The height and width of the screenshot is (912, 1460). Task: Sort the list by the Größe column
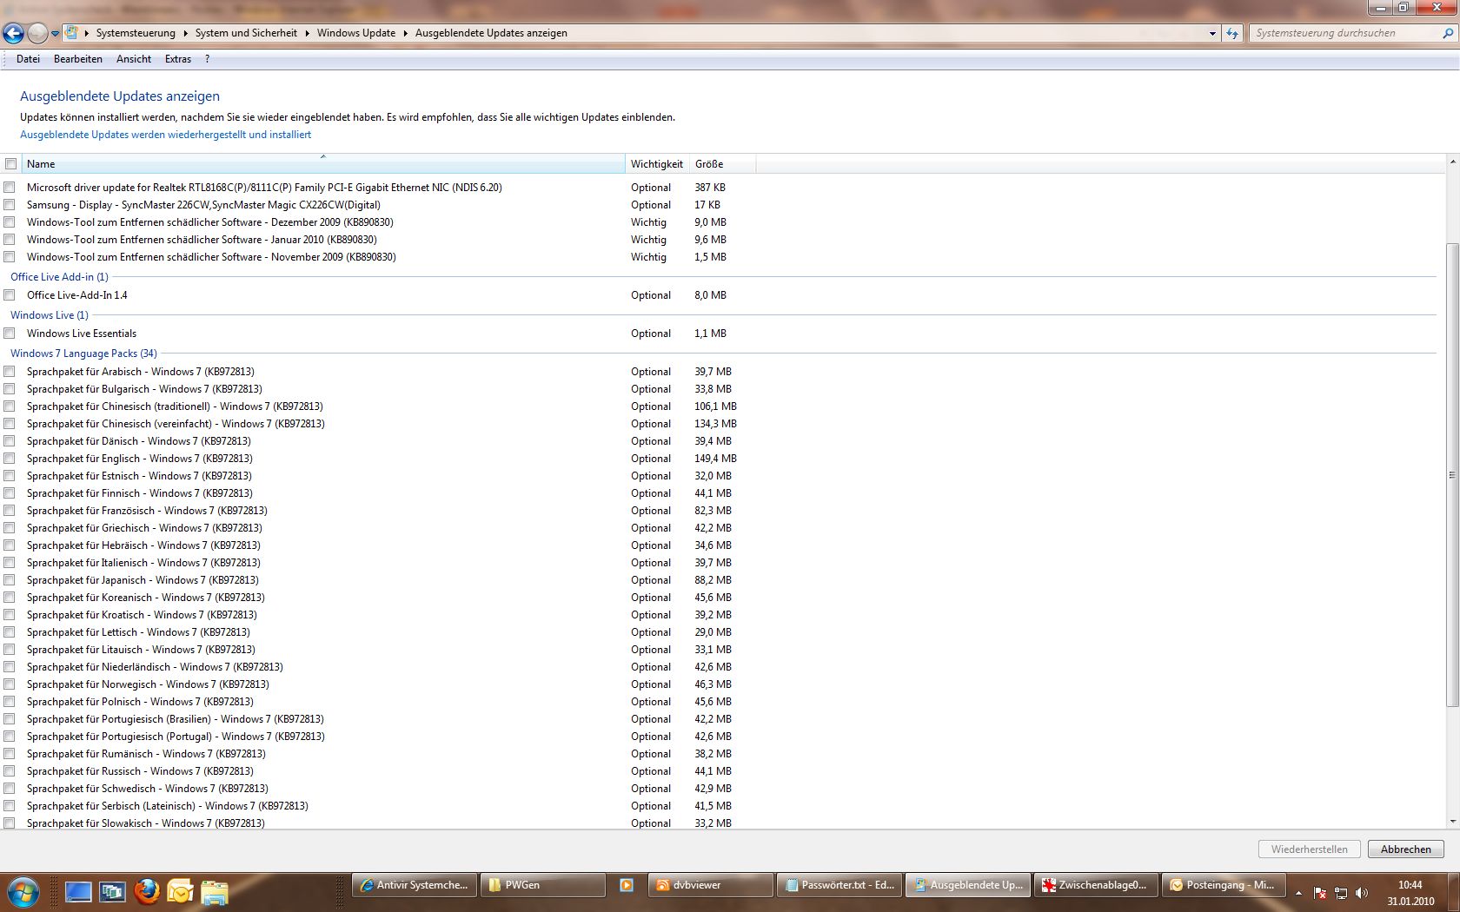[x=722, y=164]
